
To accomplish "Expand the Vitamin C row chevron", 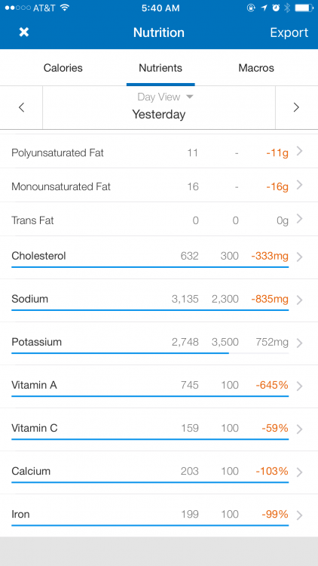I will pos(299,429).
